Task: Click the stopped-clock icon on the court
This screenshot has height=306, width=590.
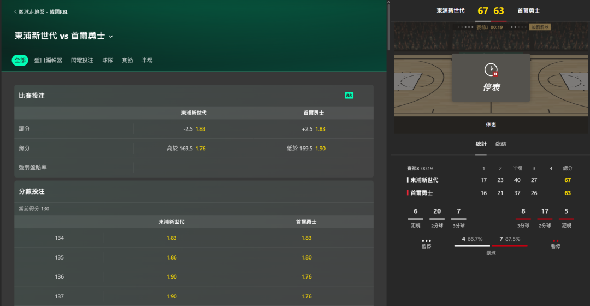Action: point(491,70)
